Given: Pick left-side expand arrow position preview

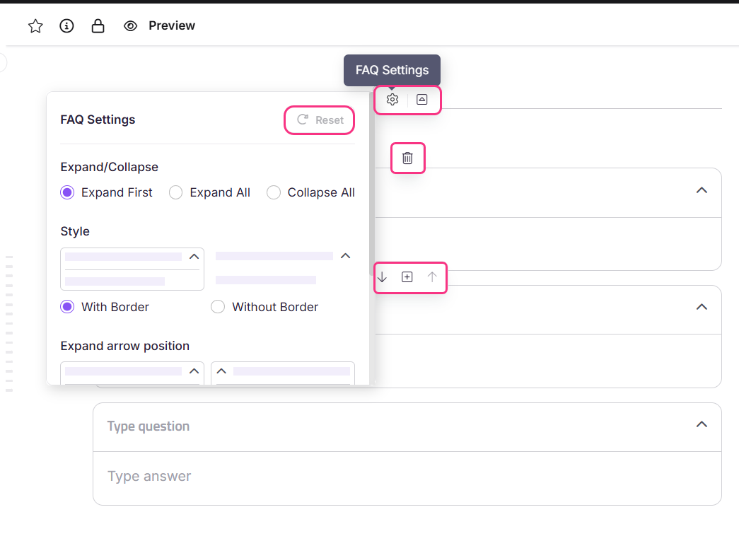Looking at the screenshot, I should (283, 373).
